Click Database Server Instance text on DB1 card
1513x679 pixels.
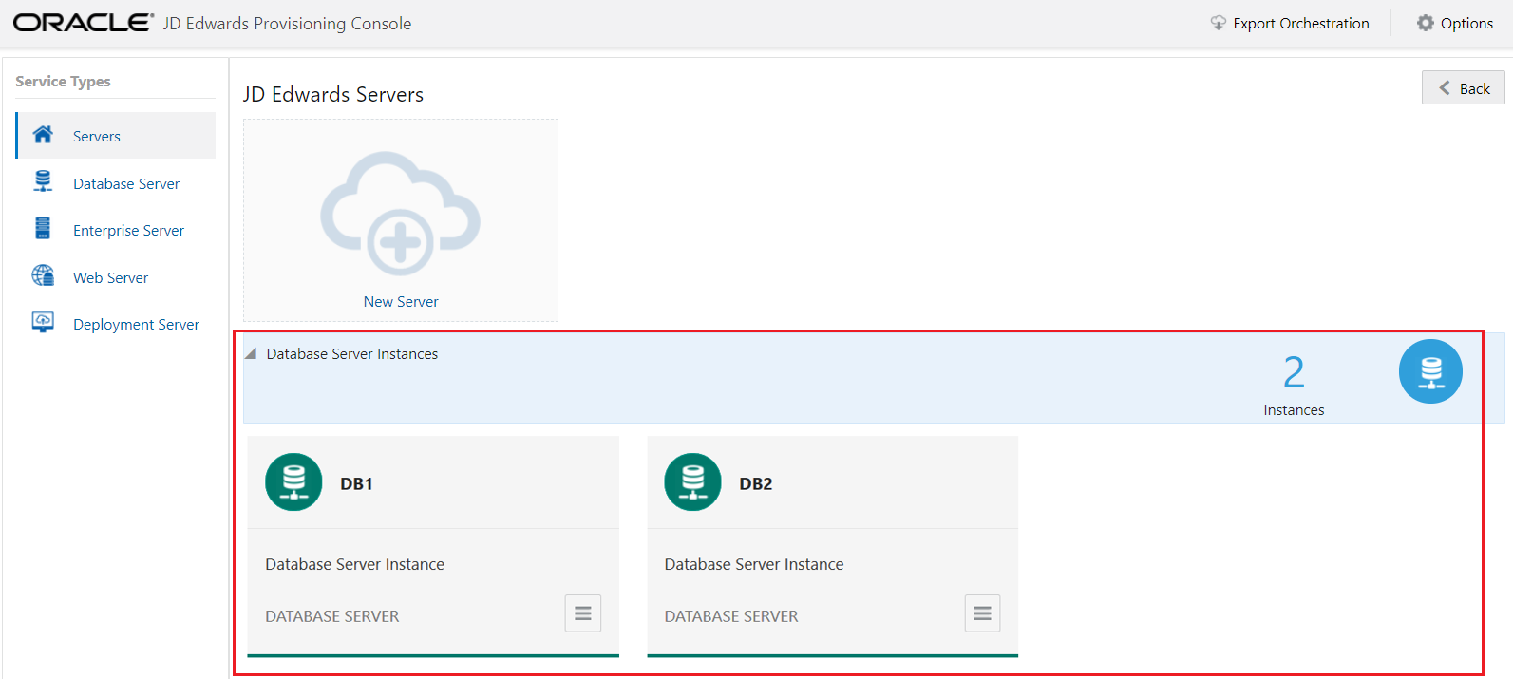coord(354,564)
